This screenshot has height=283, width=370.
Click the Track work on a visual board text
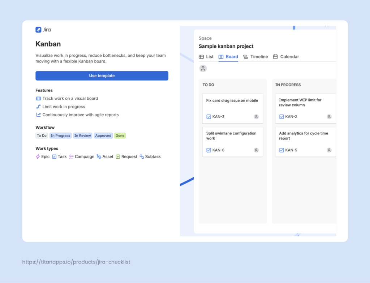pos(70,98)
